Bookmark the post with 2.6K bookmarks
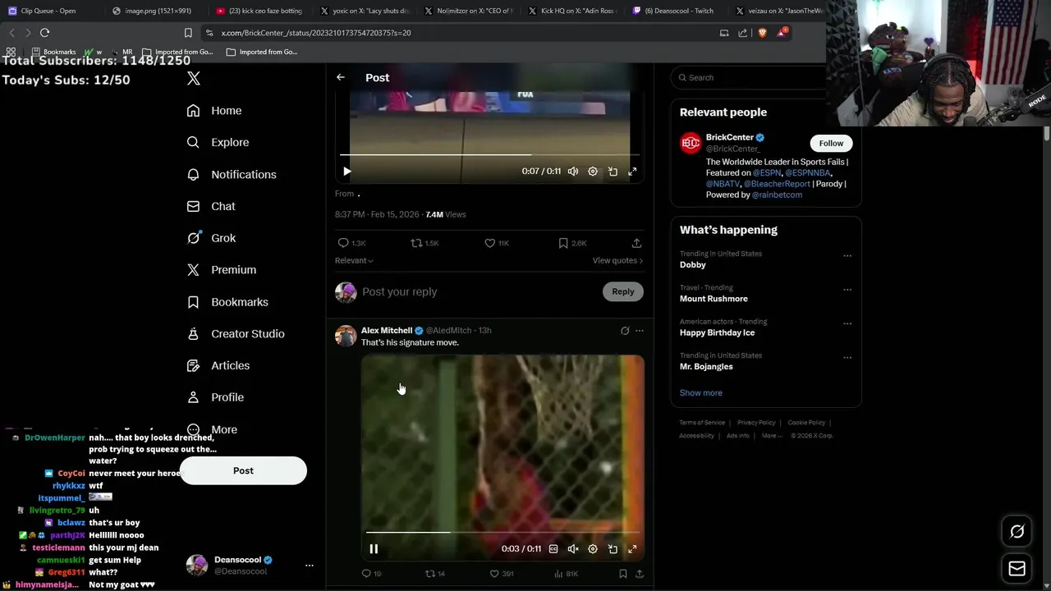Viewport: 1051px width, 591px height. point(572,243)
